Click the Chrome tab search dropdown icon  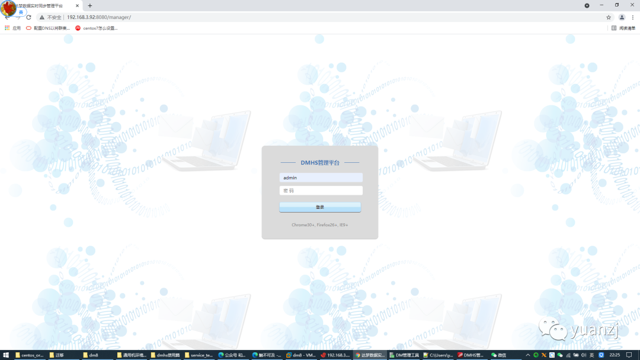587,6
